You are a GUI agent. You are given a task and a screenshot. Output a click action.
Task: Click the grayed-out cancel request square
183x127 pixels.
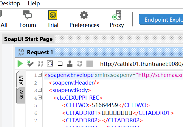point(89,63)
